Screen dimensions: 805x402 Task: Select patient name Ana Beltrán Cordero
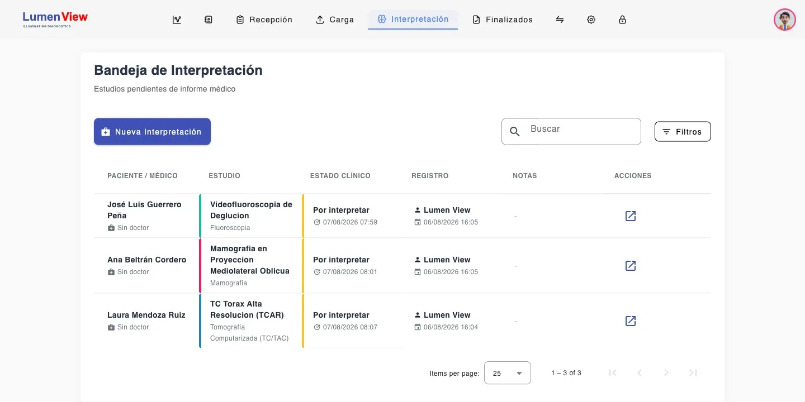pos(147,260)
